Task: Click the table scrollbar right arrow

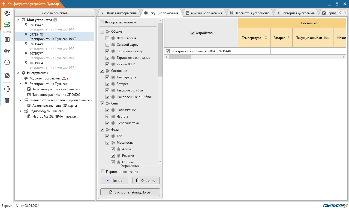Action: click(x=344, y=57)
